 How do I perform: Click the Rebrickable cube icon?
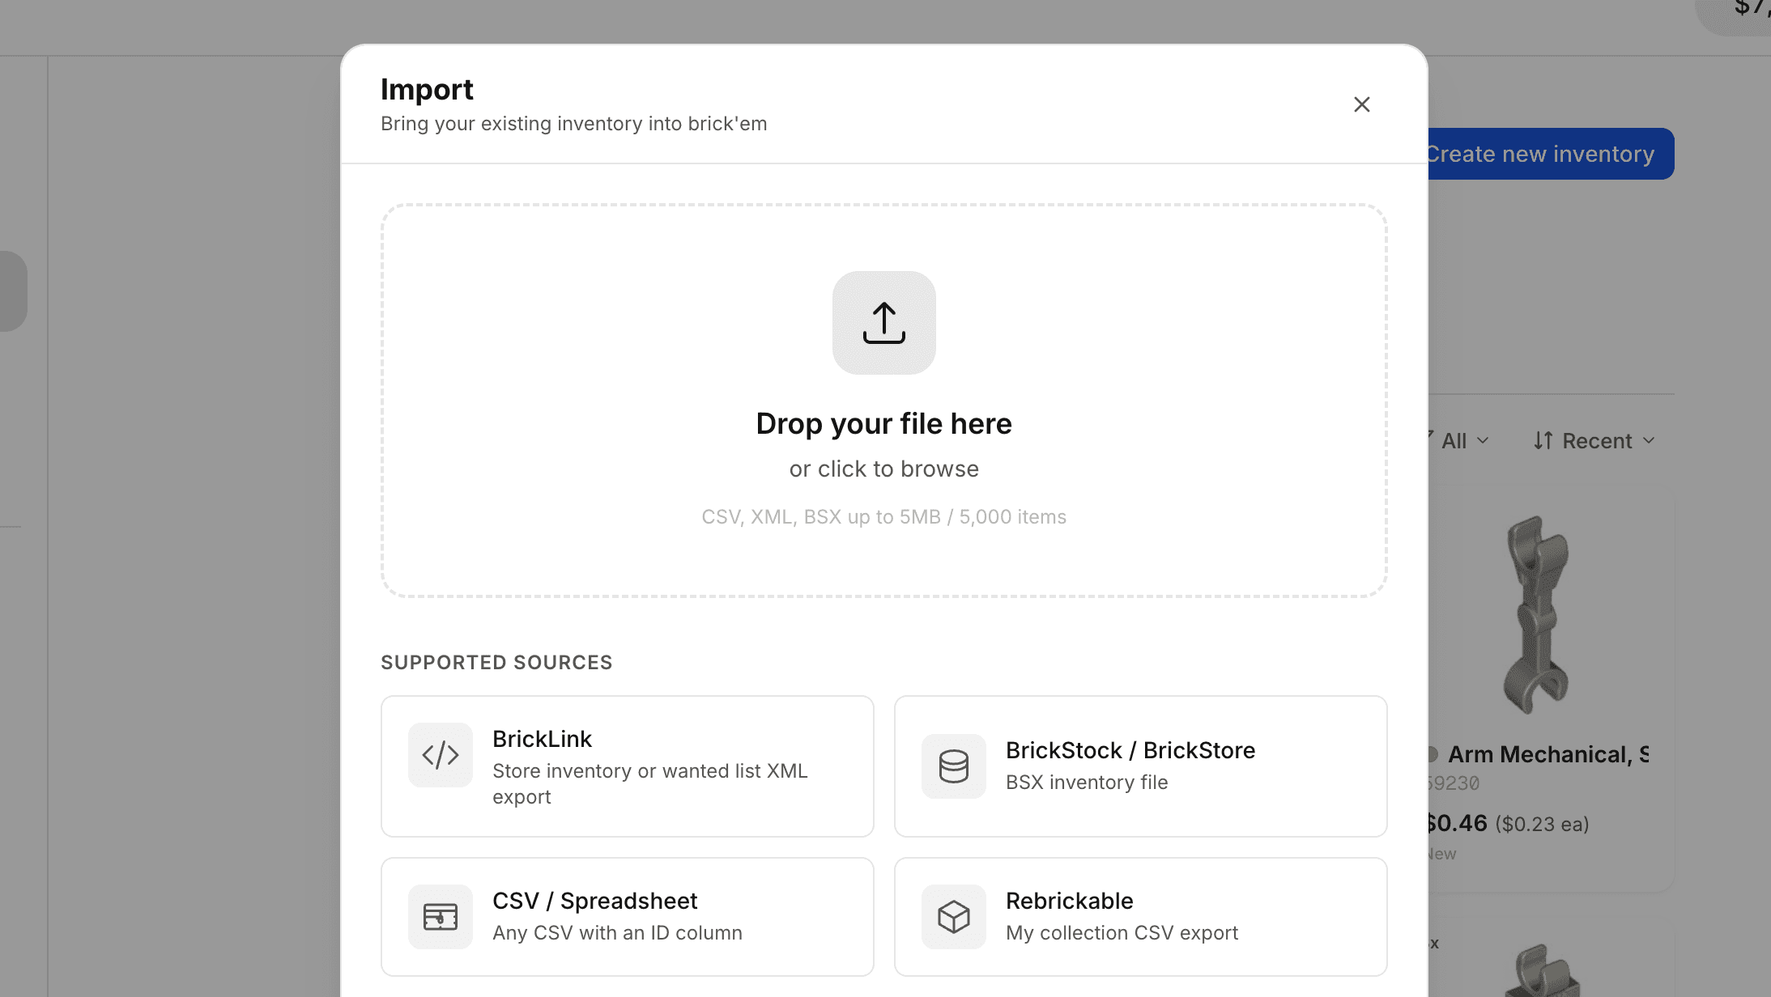tap(954, 917)
